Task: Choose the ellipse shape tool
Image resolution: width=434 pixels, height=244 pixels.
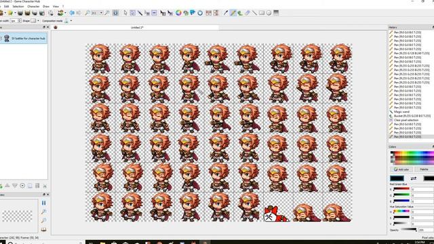Action: click(269, 13)
